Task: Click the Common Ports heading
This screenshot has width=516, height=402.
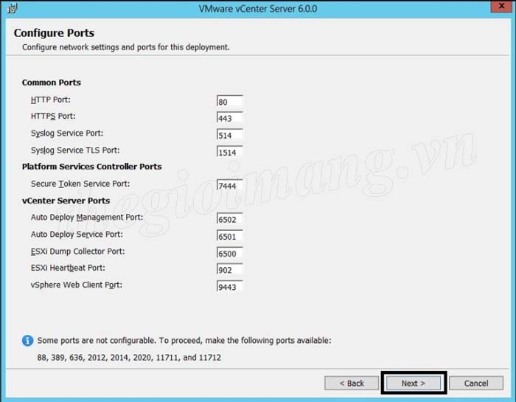Action: pyautogui.click(x=52, y=83)
